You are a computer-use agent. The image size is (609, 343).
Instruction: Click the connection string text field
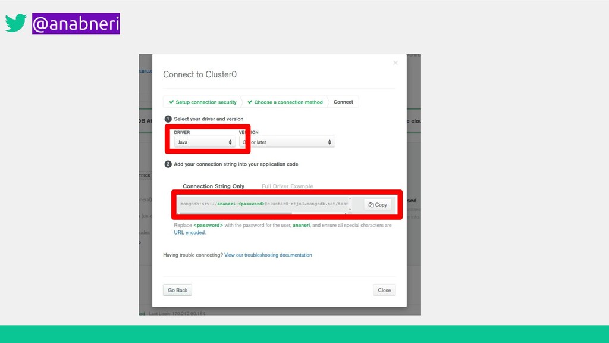point(263,204)
